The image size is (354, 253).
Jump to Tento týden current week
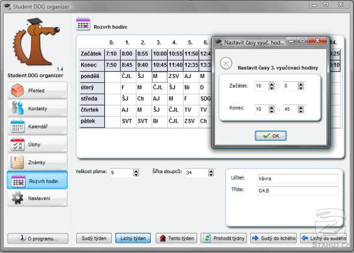point(176,238)
